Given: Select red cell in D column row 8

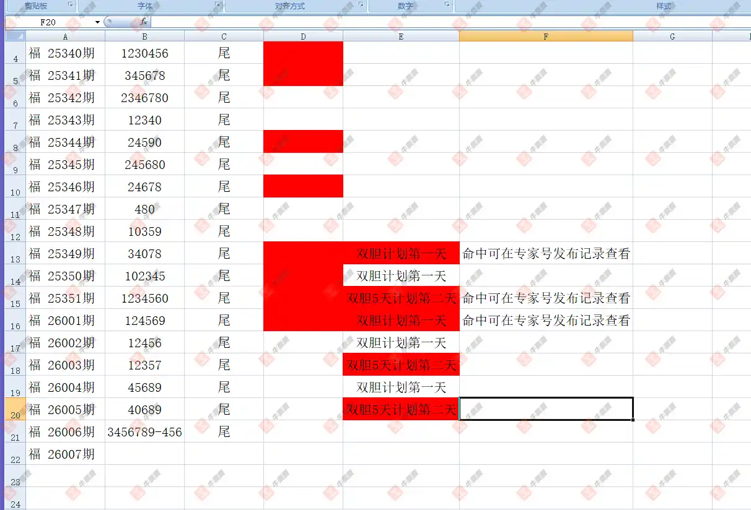Looking at the screenshot, I should pyautogui.click(x=303, y=142).
